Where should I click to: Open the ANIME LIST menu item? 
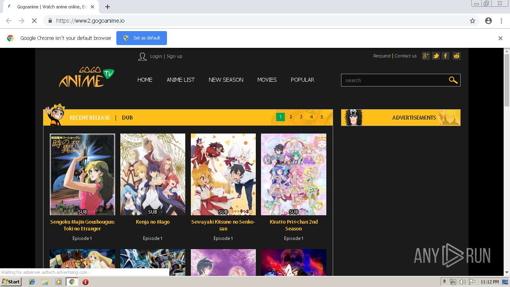click(180, 80)
